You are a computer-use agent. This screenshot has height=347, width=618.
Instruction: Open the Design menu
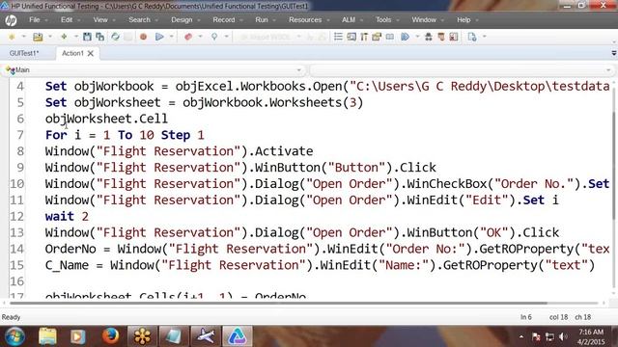pos(182,19)
